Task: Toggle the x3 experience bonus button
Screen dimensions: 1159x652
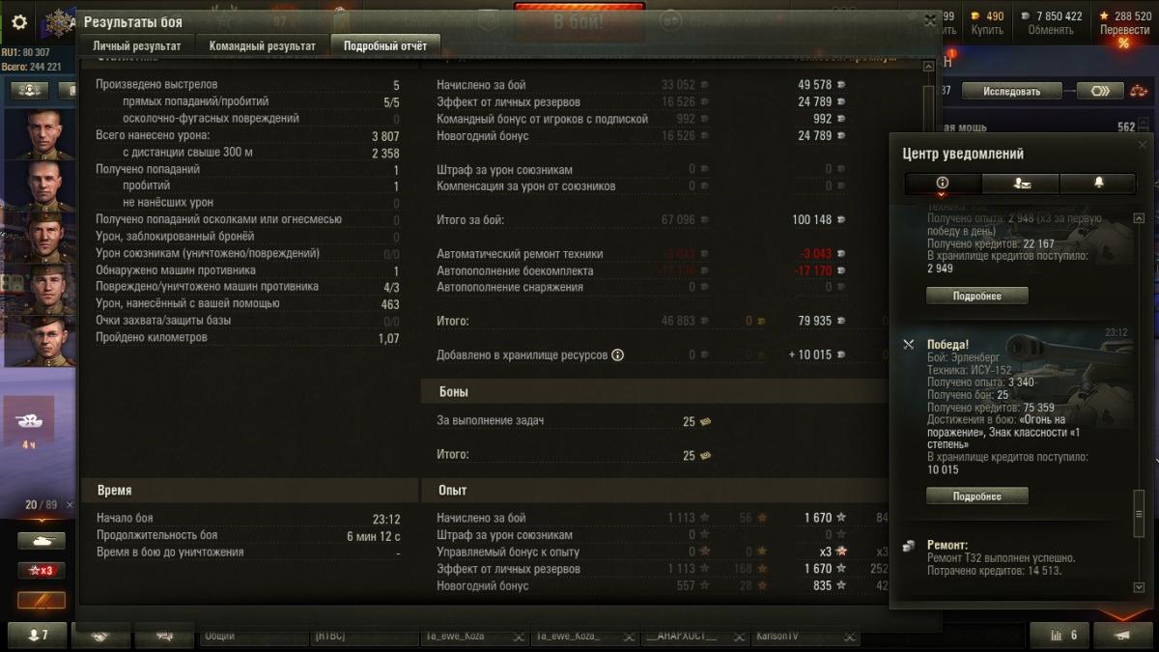Action: (42, 570)
